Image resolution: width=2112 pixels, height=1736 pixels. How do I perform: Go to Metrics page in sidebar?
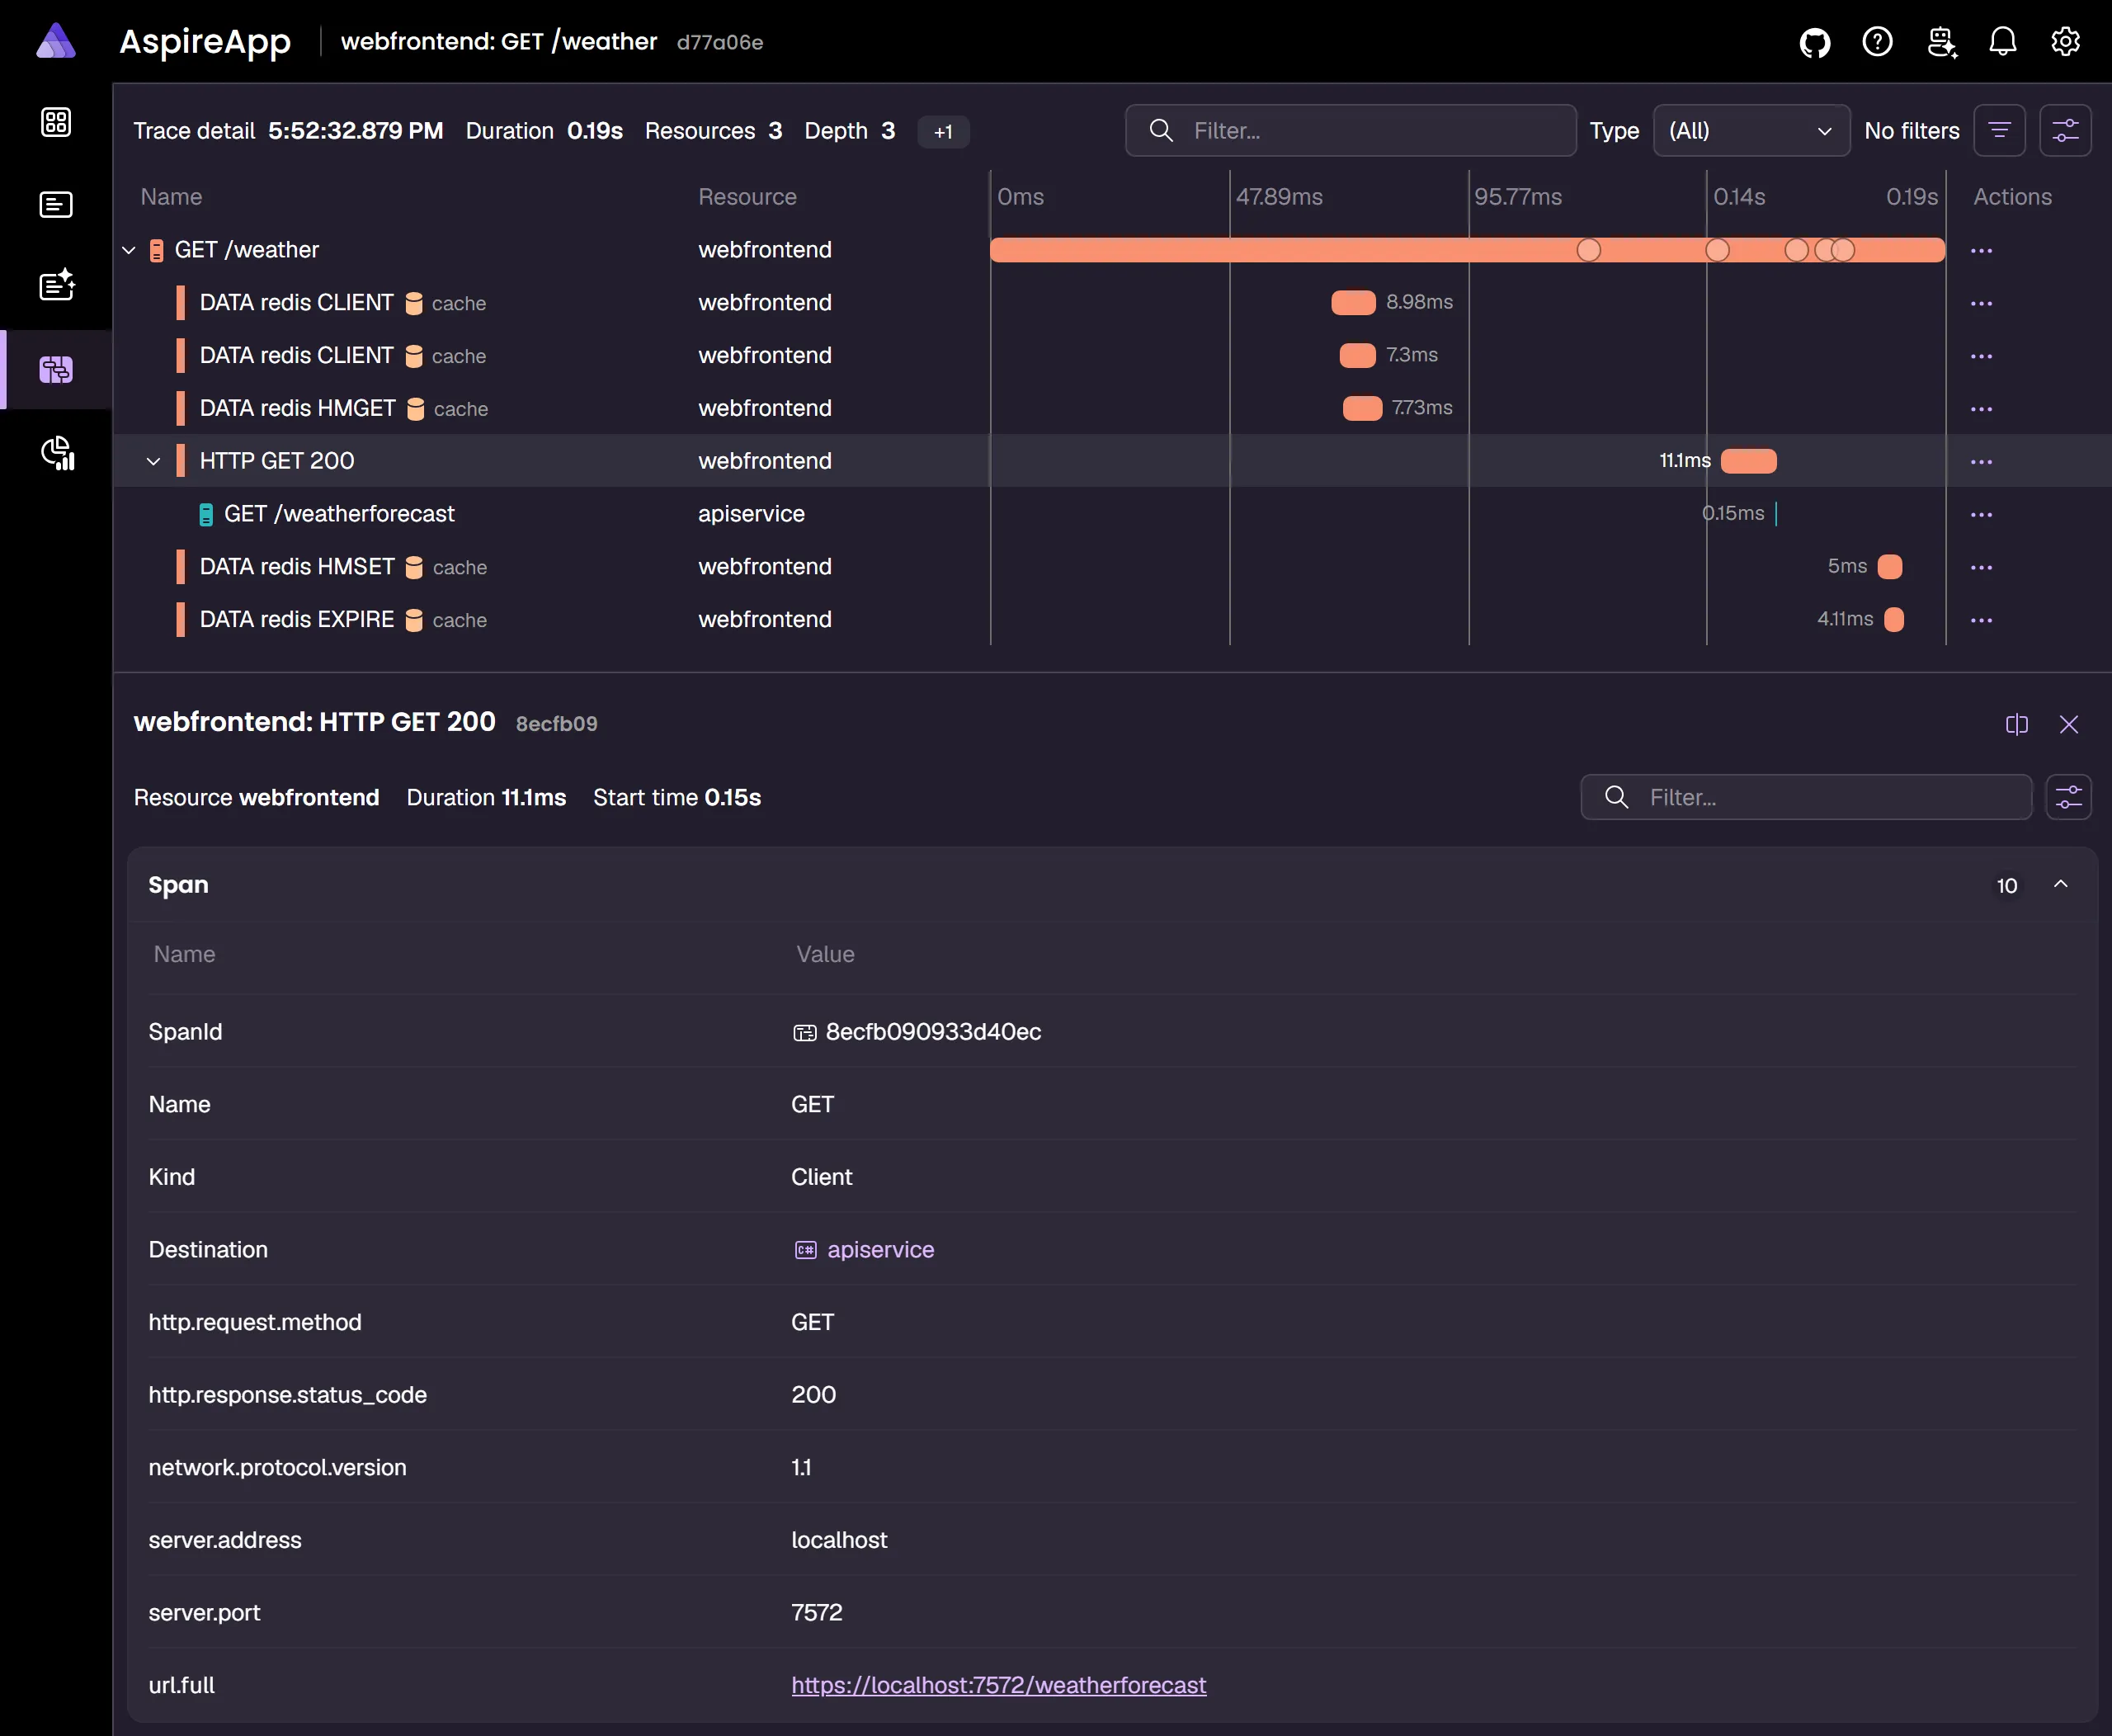click(57, 453)
